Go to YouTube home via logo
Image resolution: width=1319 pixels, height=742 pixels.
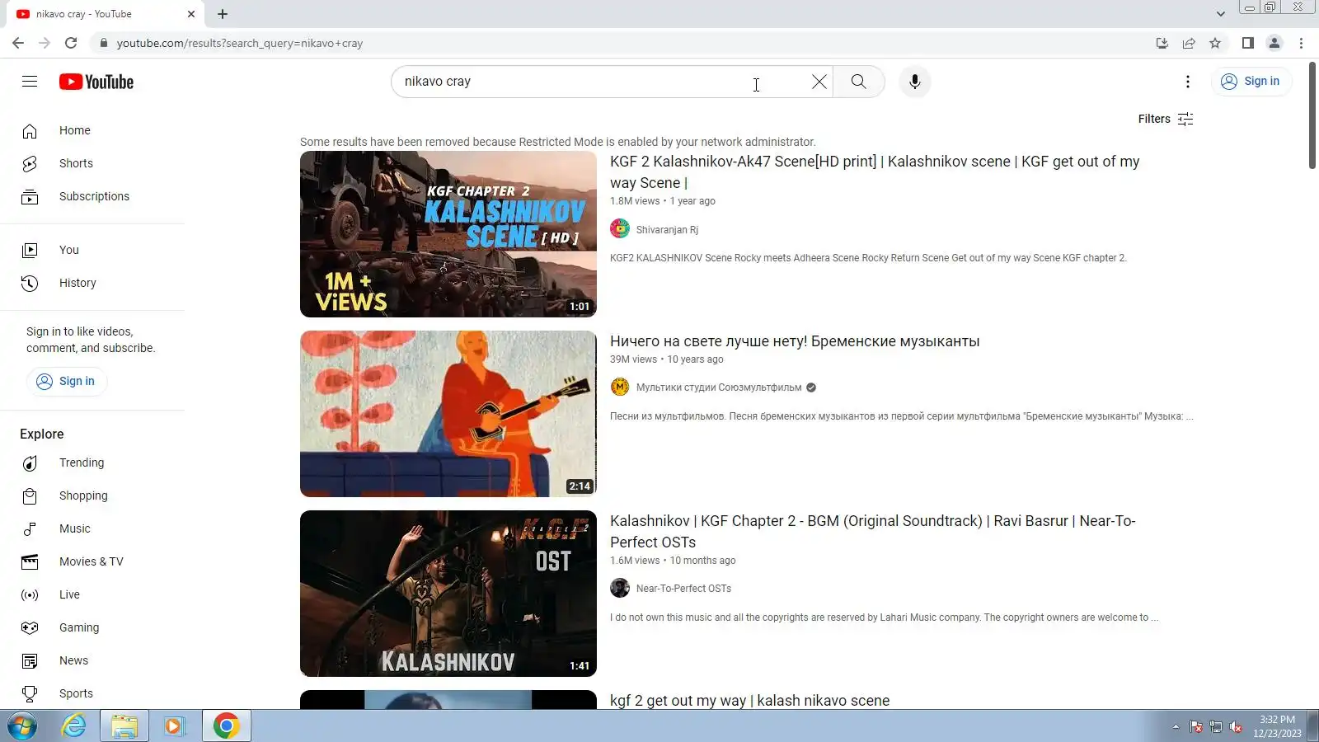coord(96,82)
